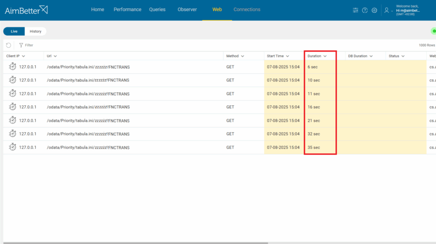Click stopwatch icon in the 21 sec row
The height and width of the screenshot is (244, 436).
12,121
